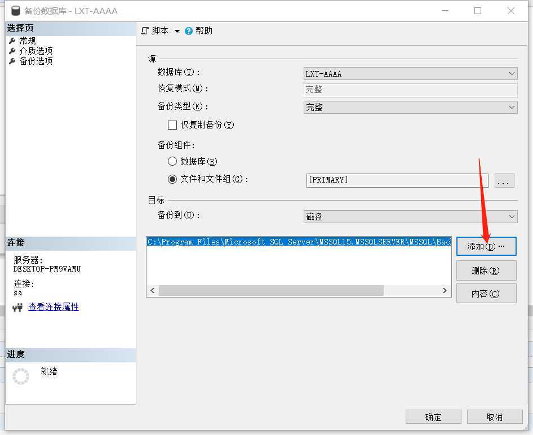Viewport: 533px width, 435px height.
Task: Click the 取消 cancel button
Action: pyautogui.click(x=495, y=417)
